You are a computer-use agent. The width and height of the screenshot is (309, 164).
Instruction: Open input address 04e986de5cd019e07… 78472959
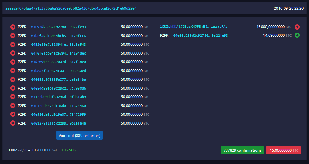click(x=58, y=115)
